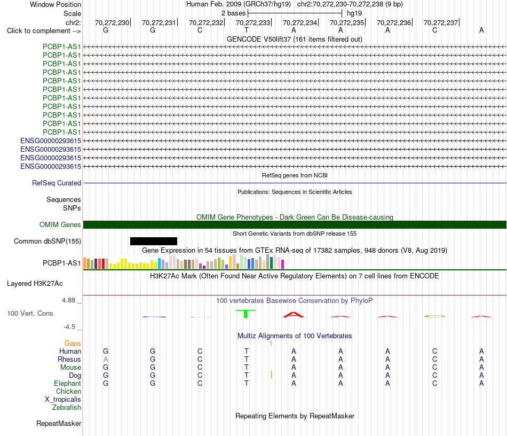This screenshot has width=507, height=436.
Task: Click the Rhesus species label
Action: (x=69, y=359)
